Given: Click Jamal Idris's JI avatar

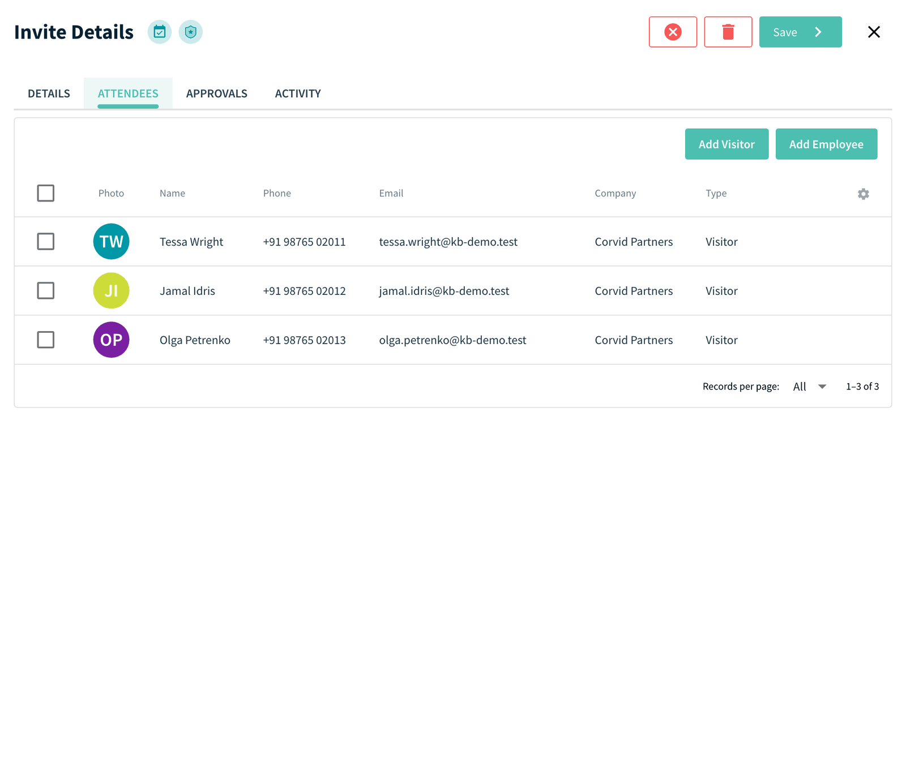Looking at the screenshot, I should 112,291.
